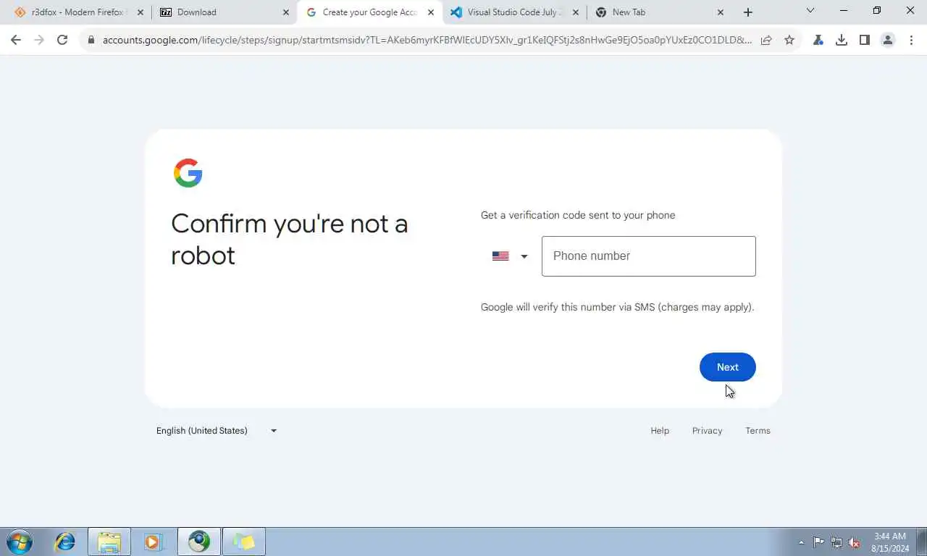927x556 pixels.
Task: Open a new tab with plus button
Action: click(x=748, y=12)
